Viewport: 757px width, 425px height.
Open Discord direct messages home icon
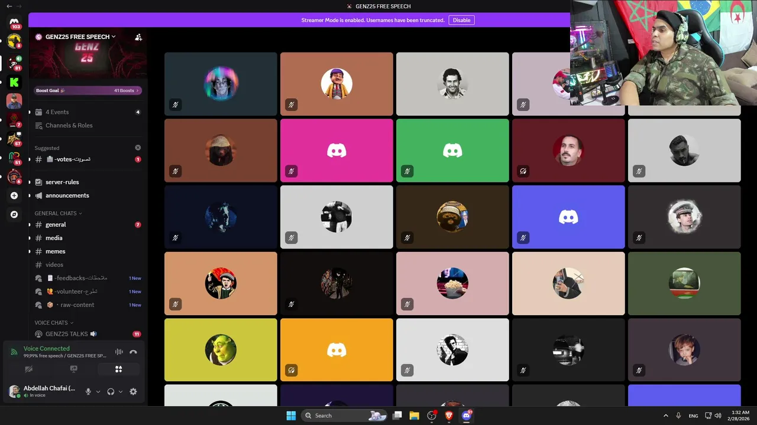(14, 22)
